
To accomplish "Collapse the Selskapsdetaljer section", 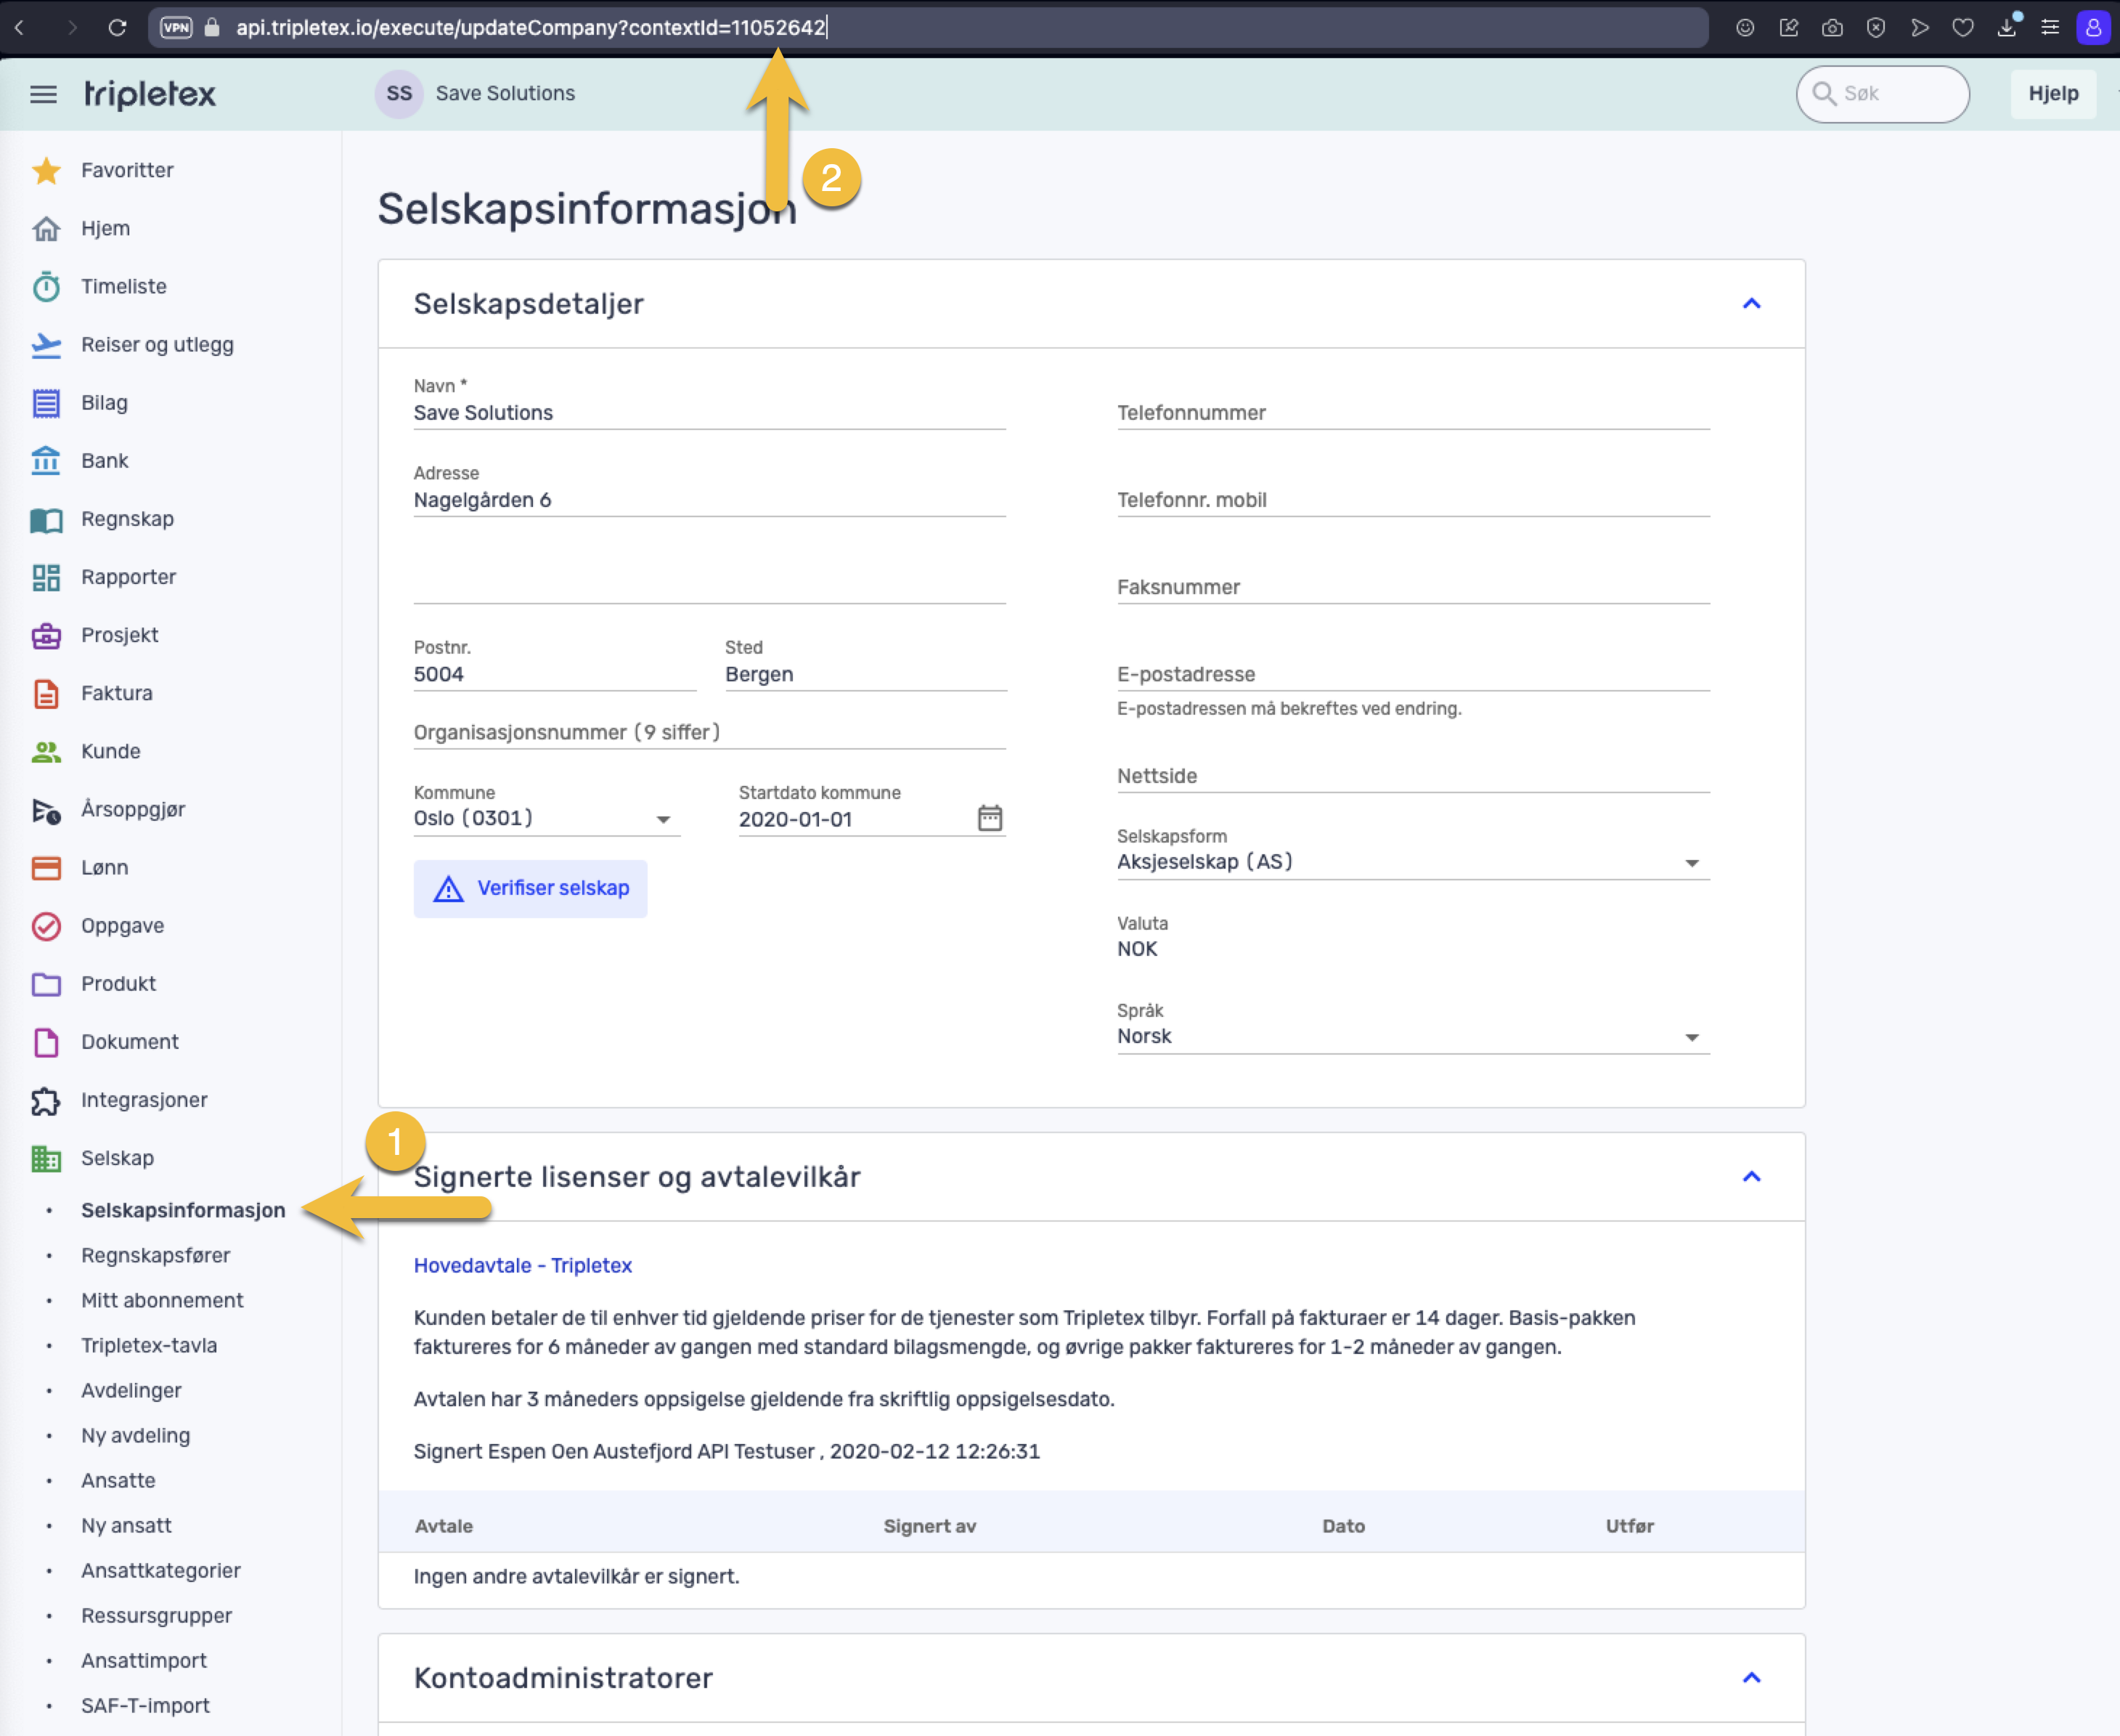I will coord(1751,304).
